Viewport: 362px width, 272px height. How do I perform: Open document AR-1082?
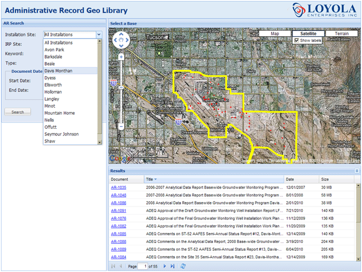[x=118, y=226]
